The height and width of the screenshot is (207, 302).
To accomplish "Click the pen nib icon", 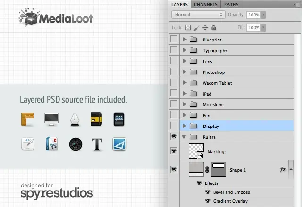I will pyautogui.click(x=75, y=119).
